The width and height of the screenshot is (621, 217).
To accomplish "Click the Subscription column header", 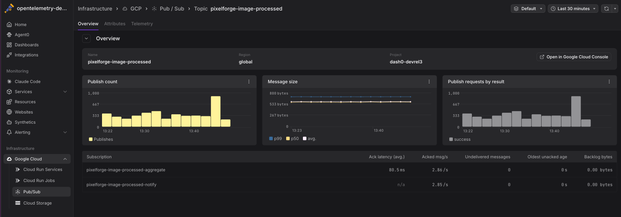I will (x=99, y=157).
